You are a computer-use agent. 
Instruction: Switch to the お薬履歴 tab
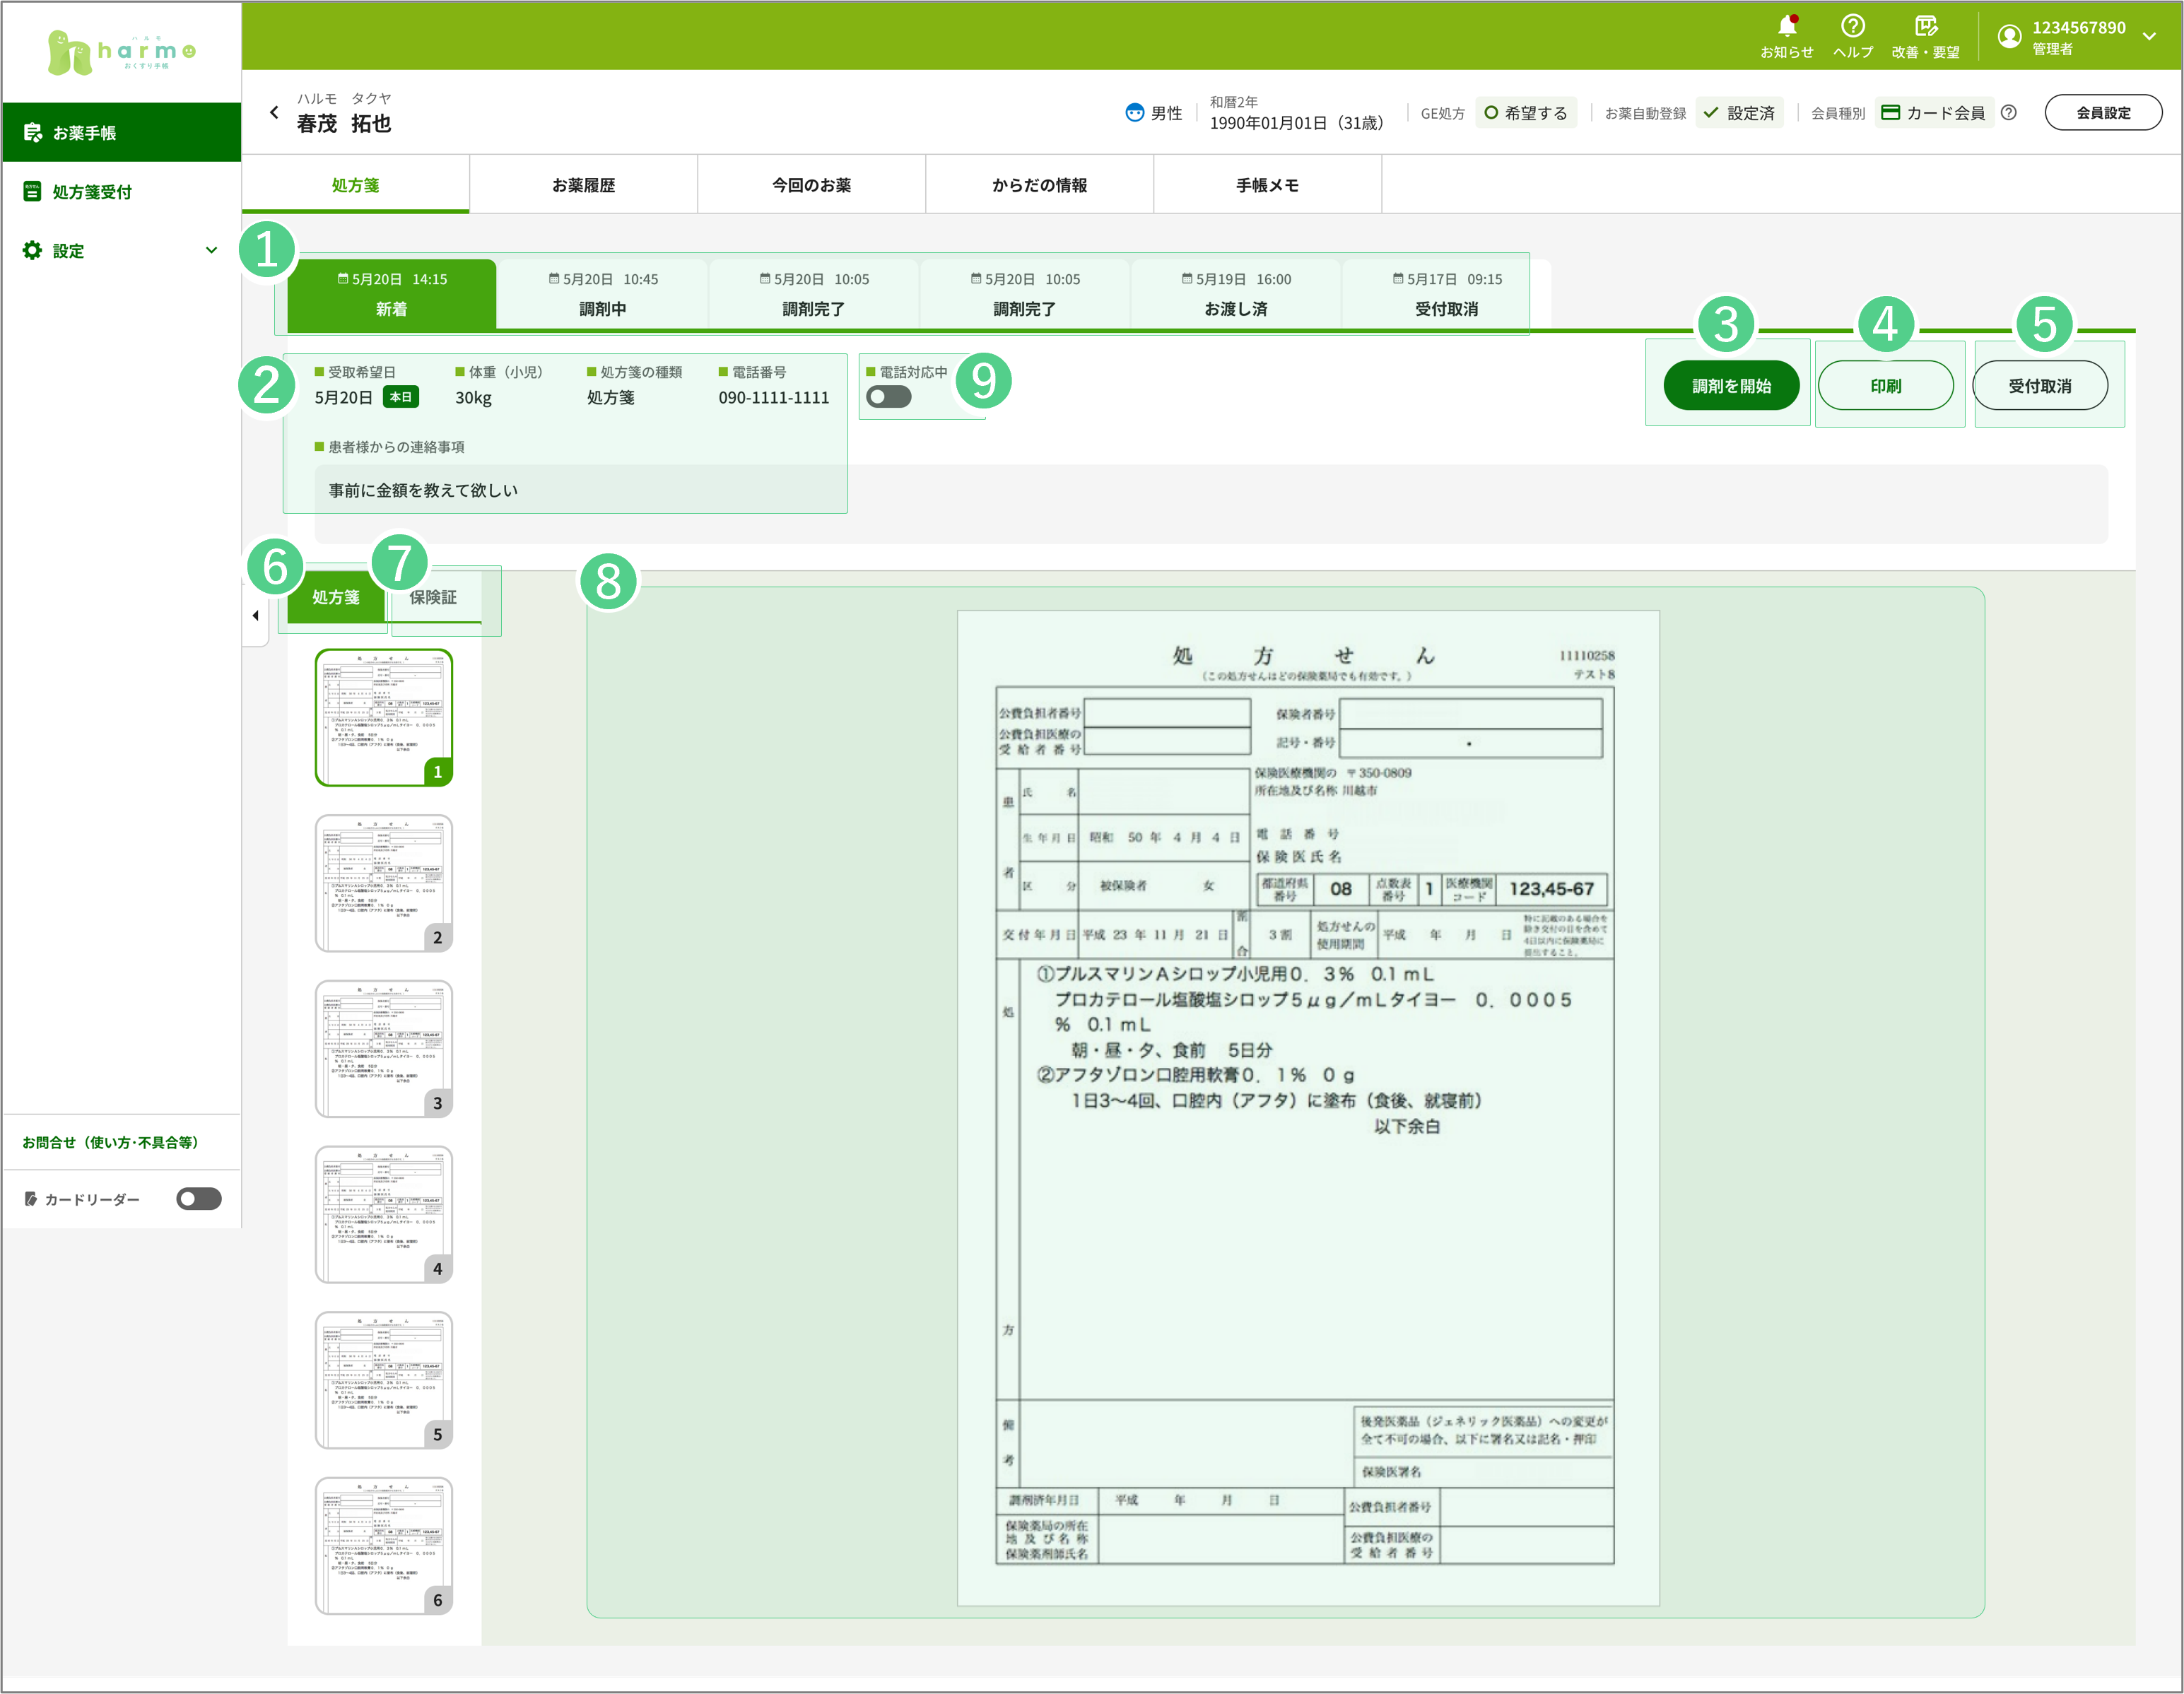pyautogui.click(x=583, y=185)
